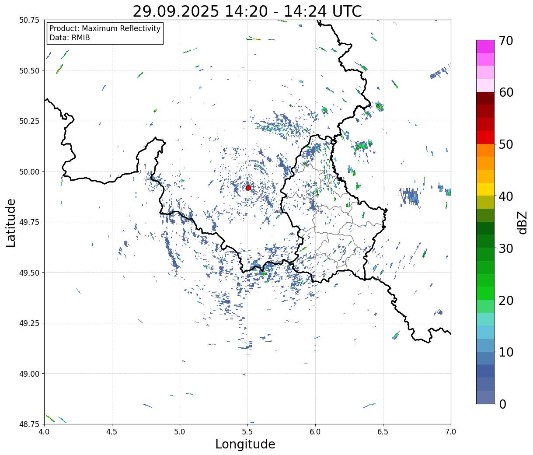Viewport: 533px width, 455px height.
Task: Click the 'Product: Maximum Reflectivity' legend text
Action: pyautogui.click(x=105, y=28)
